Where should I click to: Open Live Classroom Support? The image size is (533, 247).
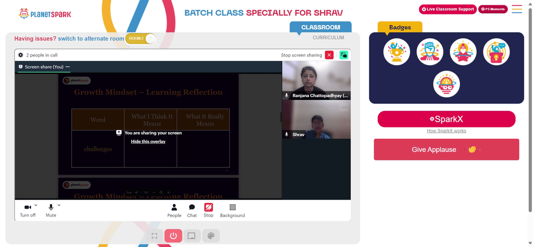(448, 9)
